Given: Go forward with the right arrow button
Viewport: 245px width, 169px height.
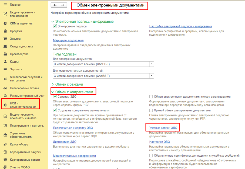Looking at the screenshot, I should (x=63, y=5).
